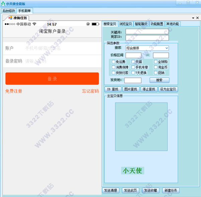The height and width of the screenshot is (197, 201).
Task: Click the 设为主宝贝 button
Action: pos(168,89)
